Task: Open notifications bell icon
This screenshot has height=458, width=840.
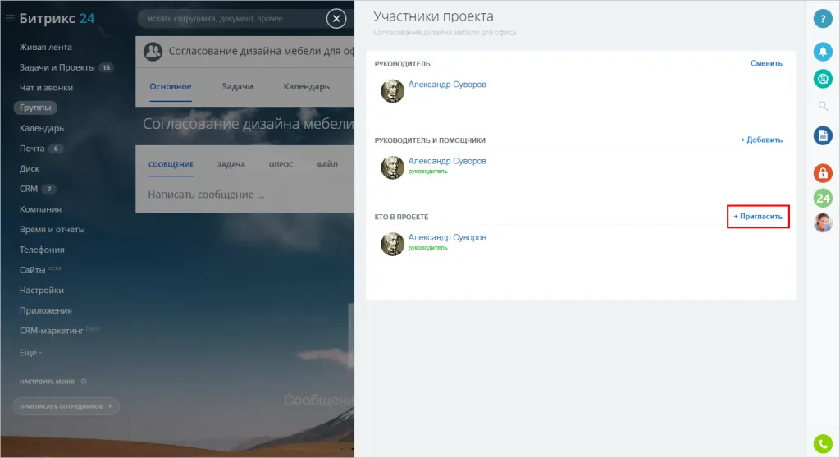Action: (x=823, y=52)
